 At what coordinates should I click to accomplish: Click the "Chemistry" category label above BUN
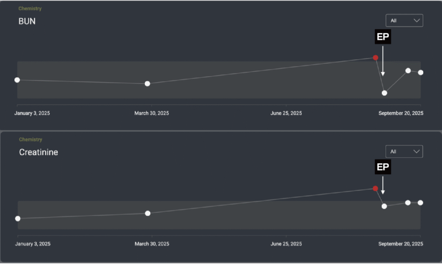click(30, 9)
